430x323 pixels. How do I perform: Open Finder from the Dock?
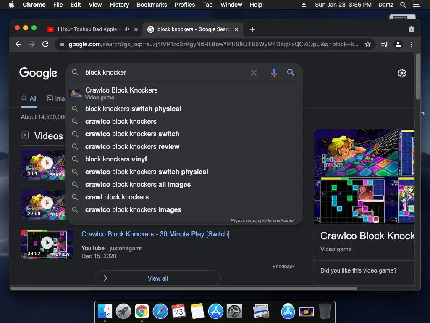click(105, 312)
